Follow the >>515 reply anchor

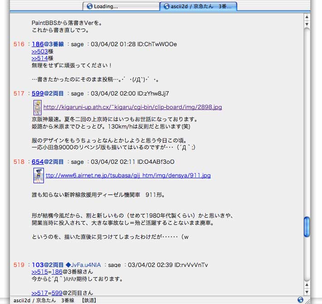(40, 272)
